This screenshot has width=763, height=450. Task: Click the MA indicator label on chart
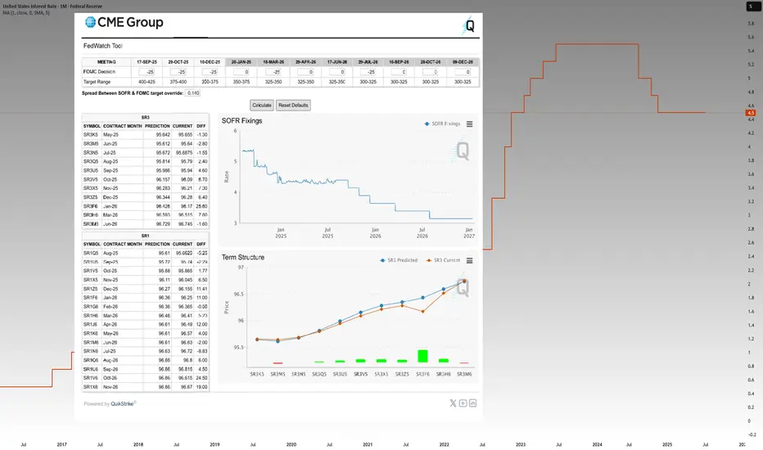pyautogui.click(x=26, y=13)
